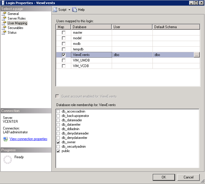This screenshot has width=205, height=184.
Task: Click the Securables page icon
Action: coord(4,28)
